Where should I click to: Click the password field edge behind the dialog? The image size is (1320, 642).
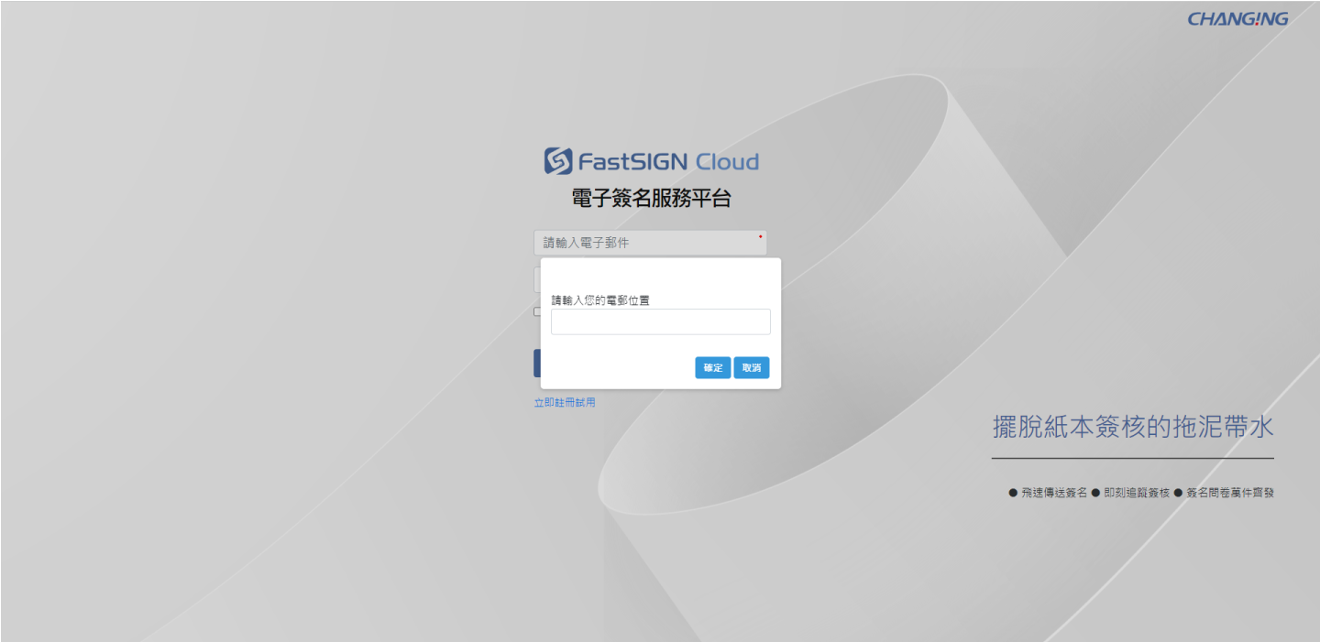pyautogui.click(x=537, y=279)
